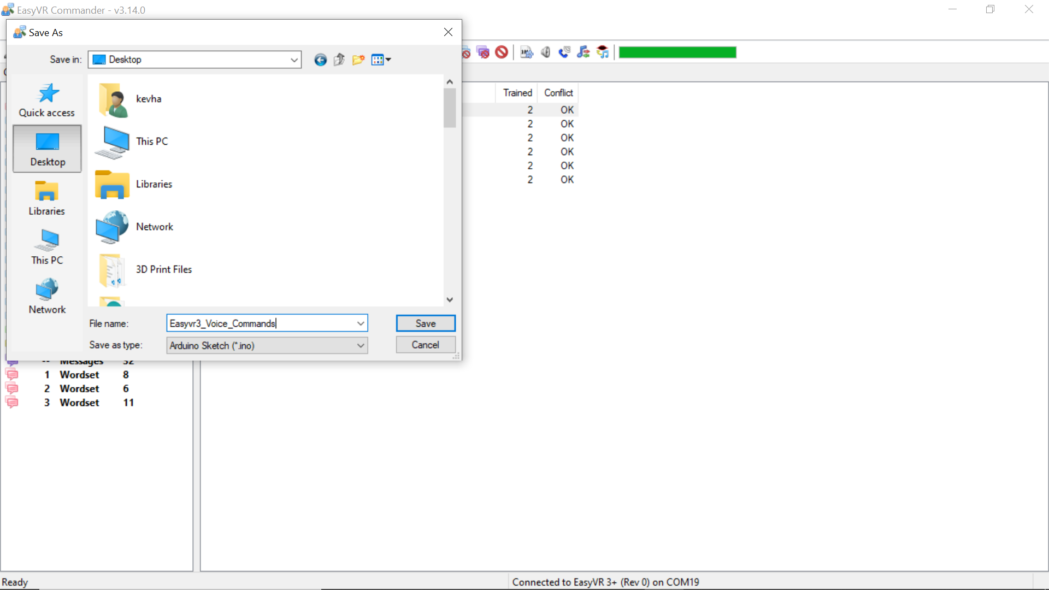The width and height of the screenshot is (1049, 590).
Task: Click the graduation-cap speech training icon
Action: [x=603, y=52]
